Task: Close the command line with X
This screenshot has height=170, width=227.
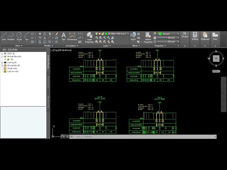Action: click(63, 136)
